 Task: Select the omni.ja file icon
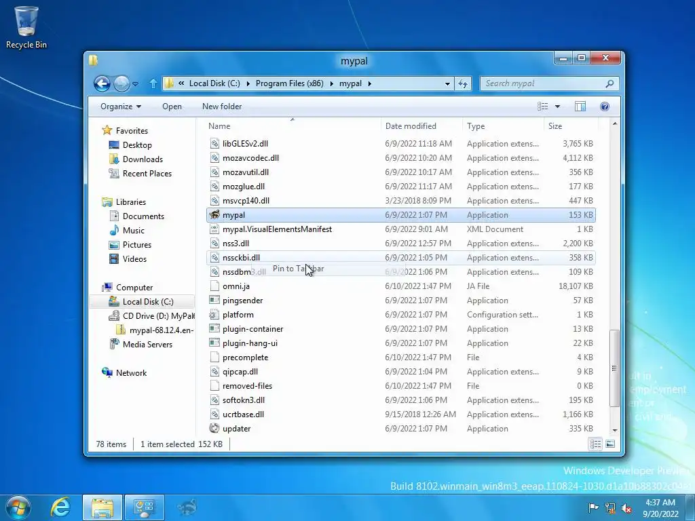click(x=214, y=286)
